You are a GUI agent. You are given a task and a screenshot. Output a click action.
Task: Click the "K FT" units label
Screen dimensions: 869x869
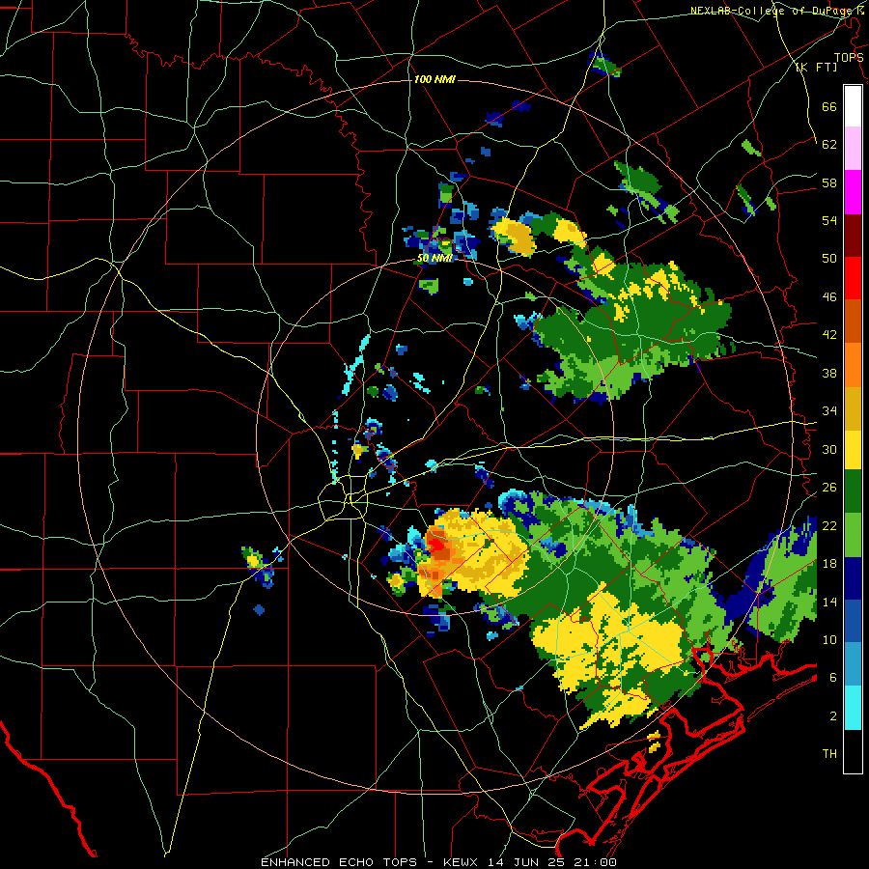click(816, 68)
